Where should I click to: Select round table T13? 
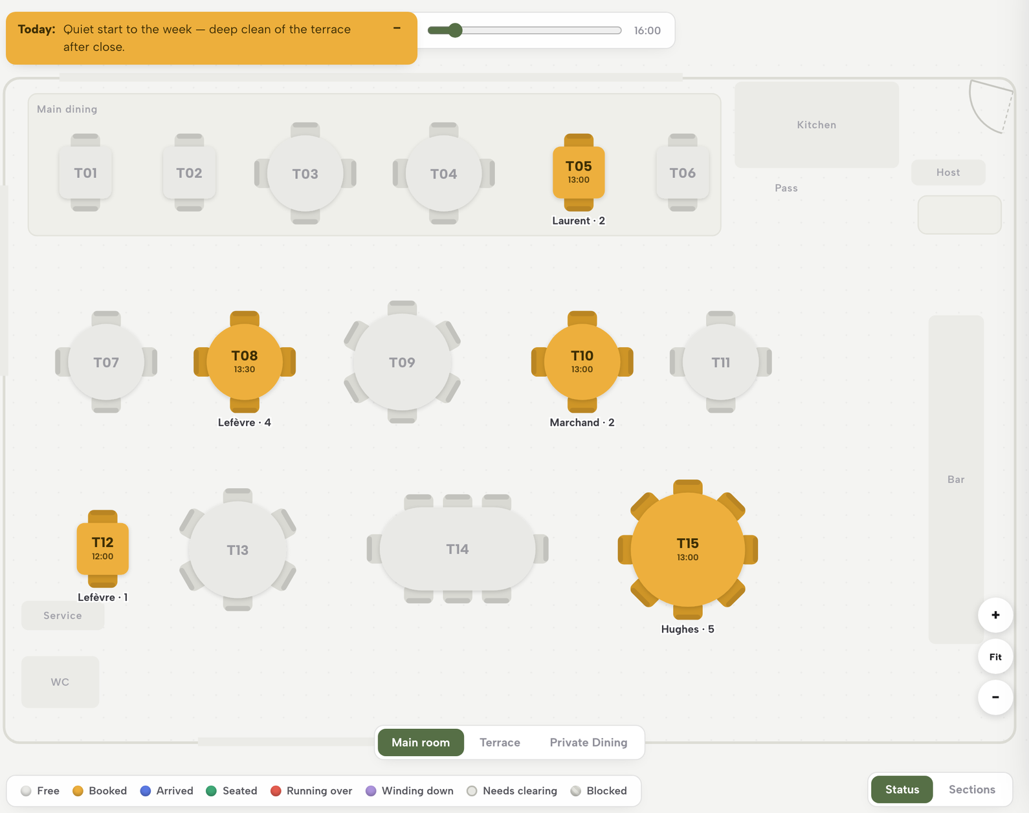tap(238, 550)
